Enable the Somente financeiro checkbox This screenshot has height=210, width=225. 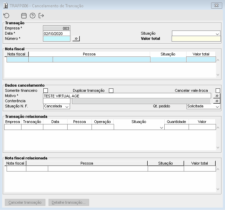pyautogui.click(x=45, y=91)
